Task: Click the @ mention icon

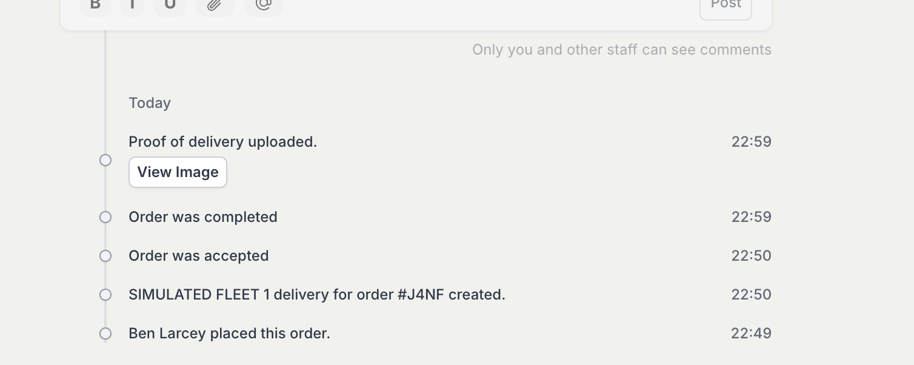Action: [263, 5]
